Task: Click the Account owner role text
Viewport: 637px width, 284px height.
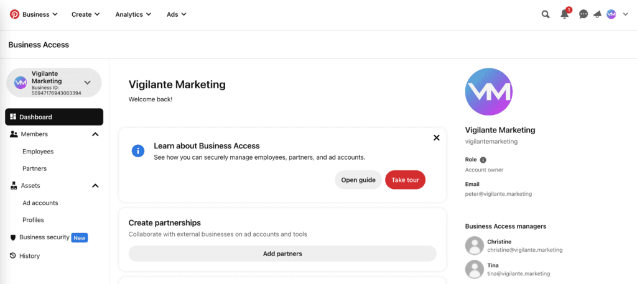Action: (484, 170)
